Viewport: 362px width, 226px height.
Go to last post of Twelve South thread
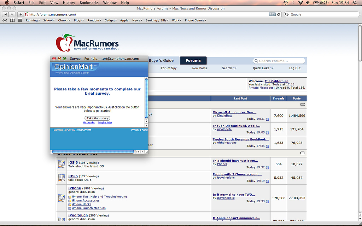[x=267, y=146]
